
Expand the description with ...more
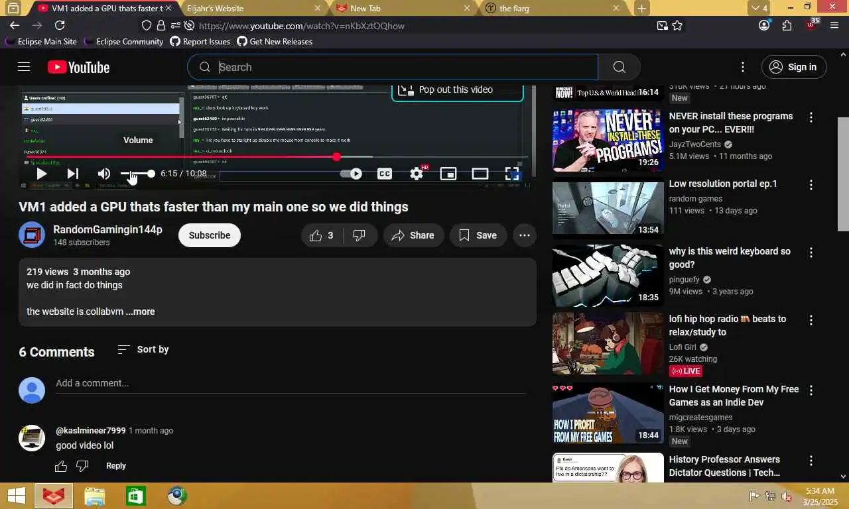pyautogui.click(x=141, y=311)
